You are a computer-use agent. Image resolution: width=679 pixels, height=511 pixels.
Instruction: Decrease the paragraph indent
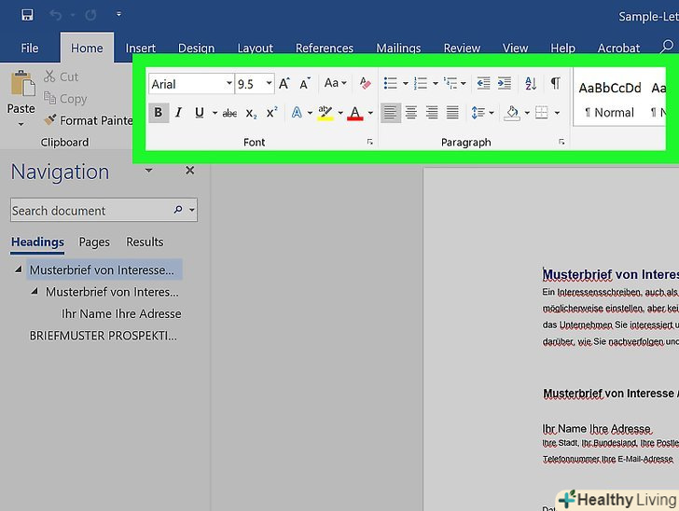[x=483, y=83]
